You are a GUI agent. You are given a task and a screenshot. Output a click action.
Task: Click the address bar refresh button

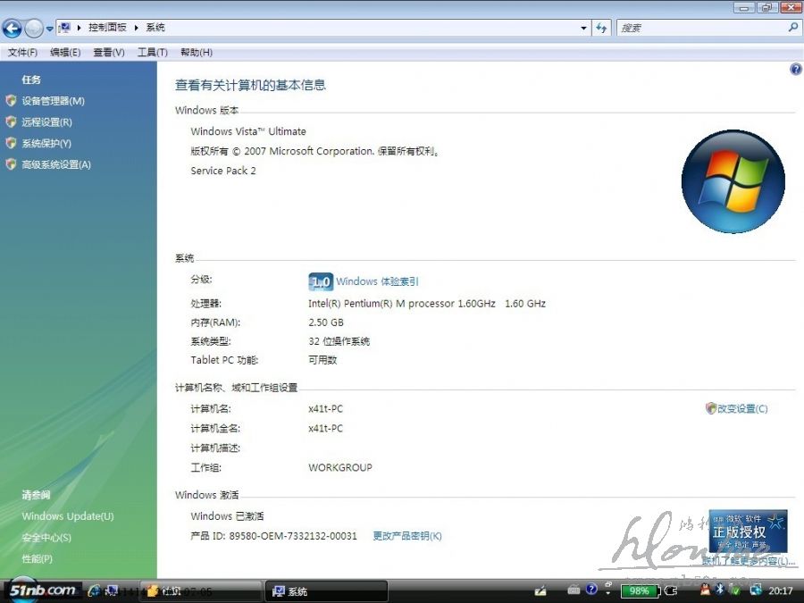(601, 28)
